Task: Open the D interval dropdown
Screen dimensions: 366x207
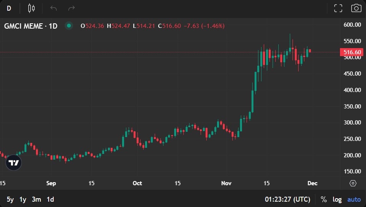Action: point(9,8)
